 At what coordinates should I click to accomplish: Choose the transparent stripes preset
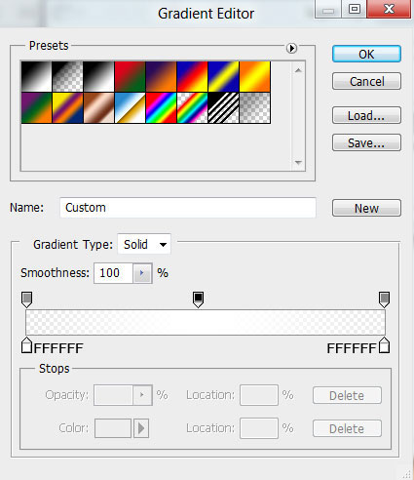223,107
